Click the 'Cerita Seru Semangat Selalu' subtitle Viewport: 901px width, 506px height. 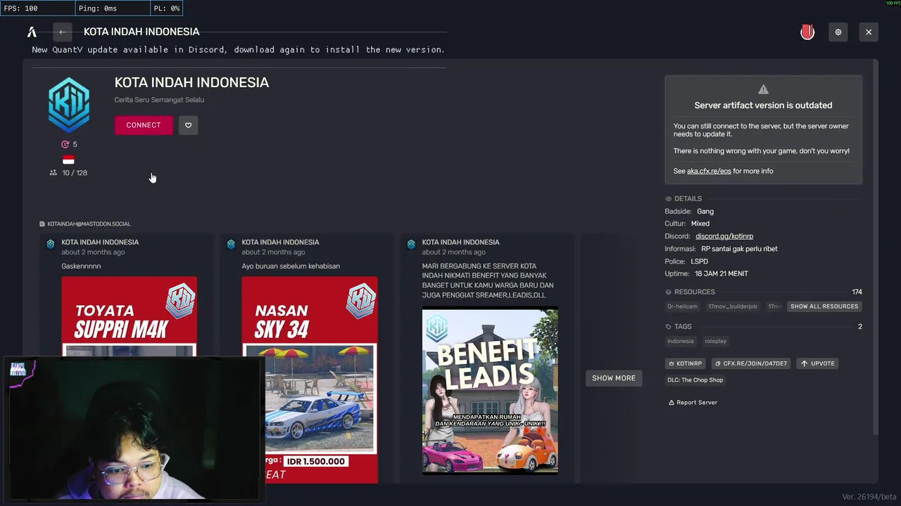[x=159, y=100]
